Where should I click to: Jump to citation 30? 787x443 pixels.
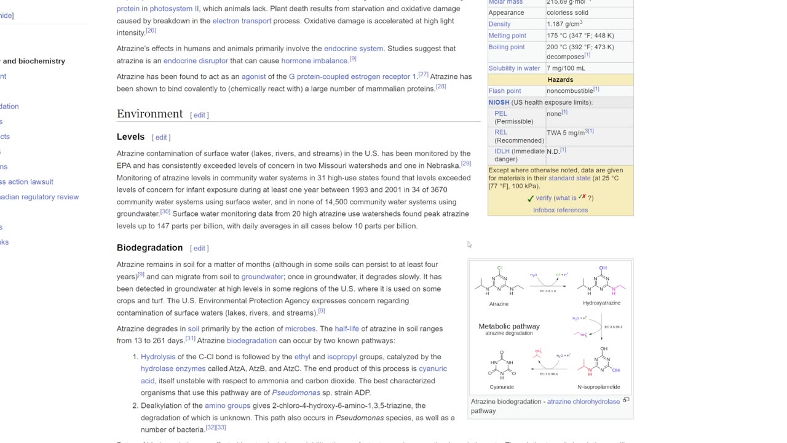tap(165, 211)
